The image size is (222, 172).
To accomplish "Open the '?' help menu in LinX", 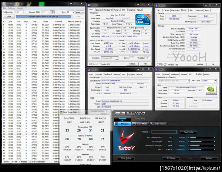I will point(26,8).
